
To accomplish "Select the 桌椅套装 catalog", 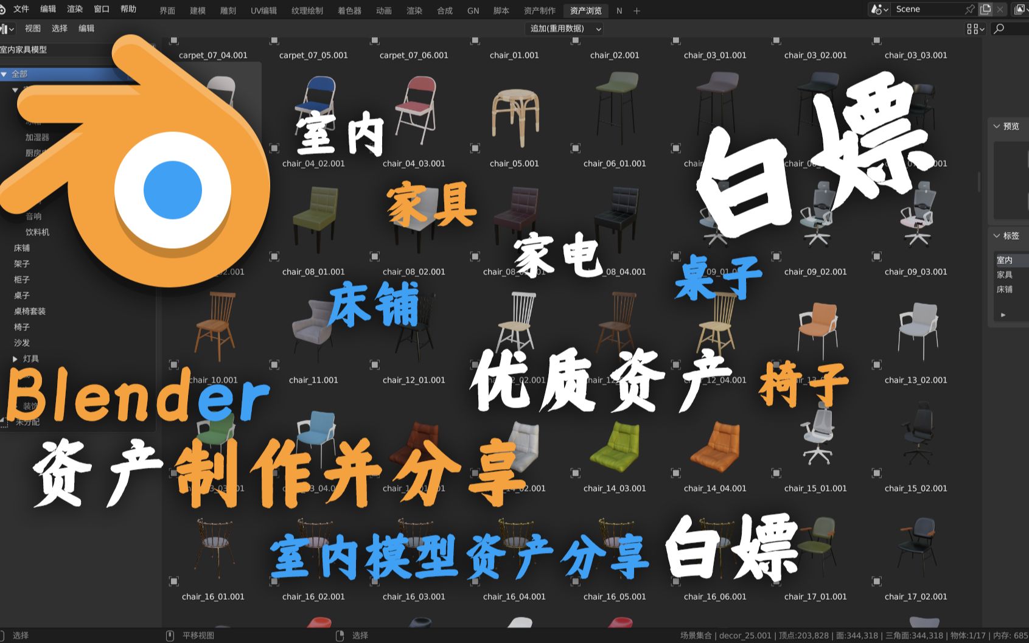I will click(x=30, y=311).
